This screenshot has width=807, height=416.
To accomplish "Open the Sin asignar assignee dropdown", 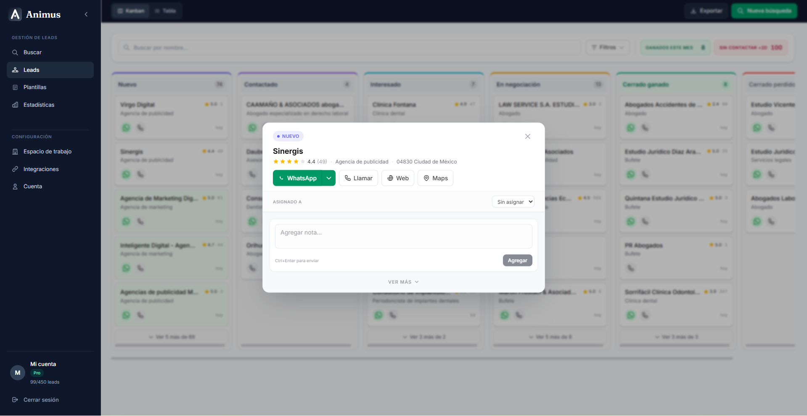I will [513, 202].
